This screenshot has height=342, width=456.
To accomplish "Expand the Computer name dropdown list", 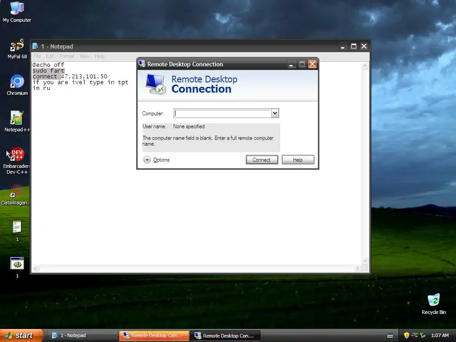I will pos(275,113).
